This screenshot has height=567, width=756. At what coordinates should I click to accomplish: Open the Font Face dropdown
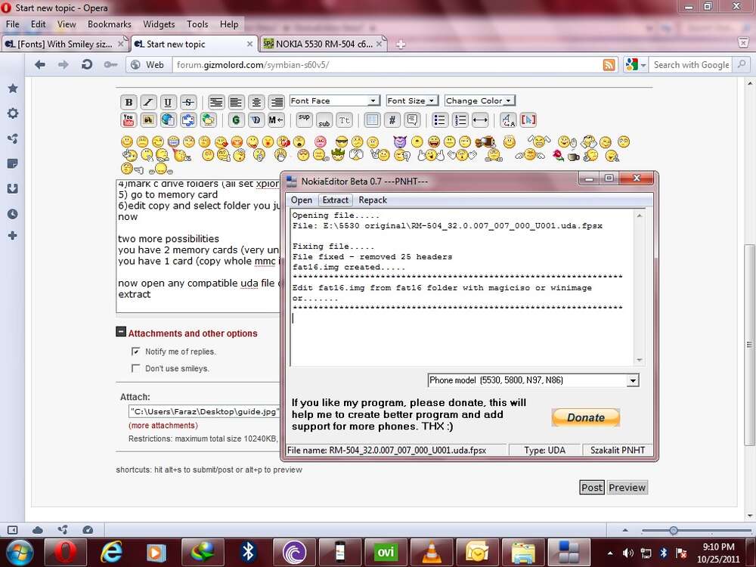[x=334, y=101]
